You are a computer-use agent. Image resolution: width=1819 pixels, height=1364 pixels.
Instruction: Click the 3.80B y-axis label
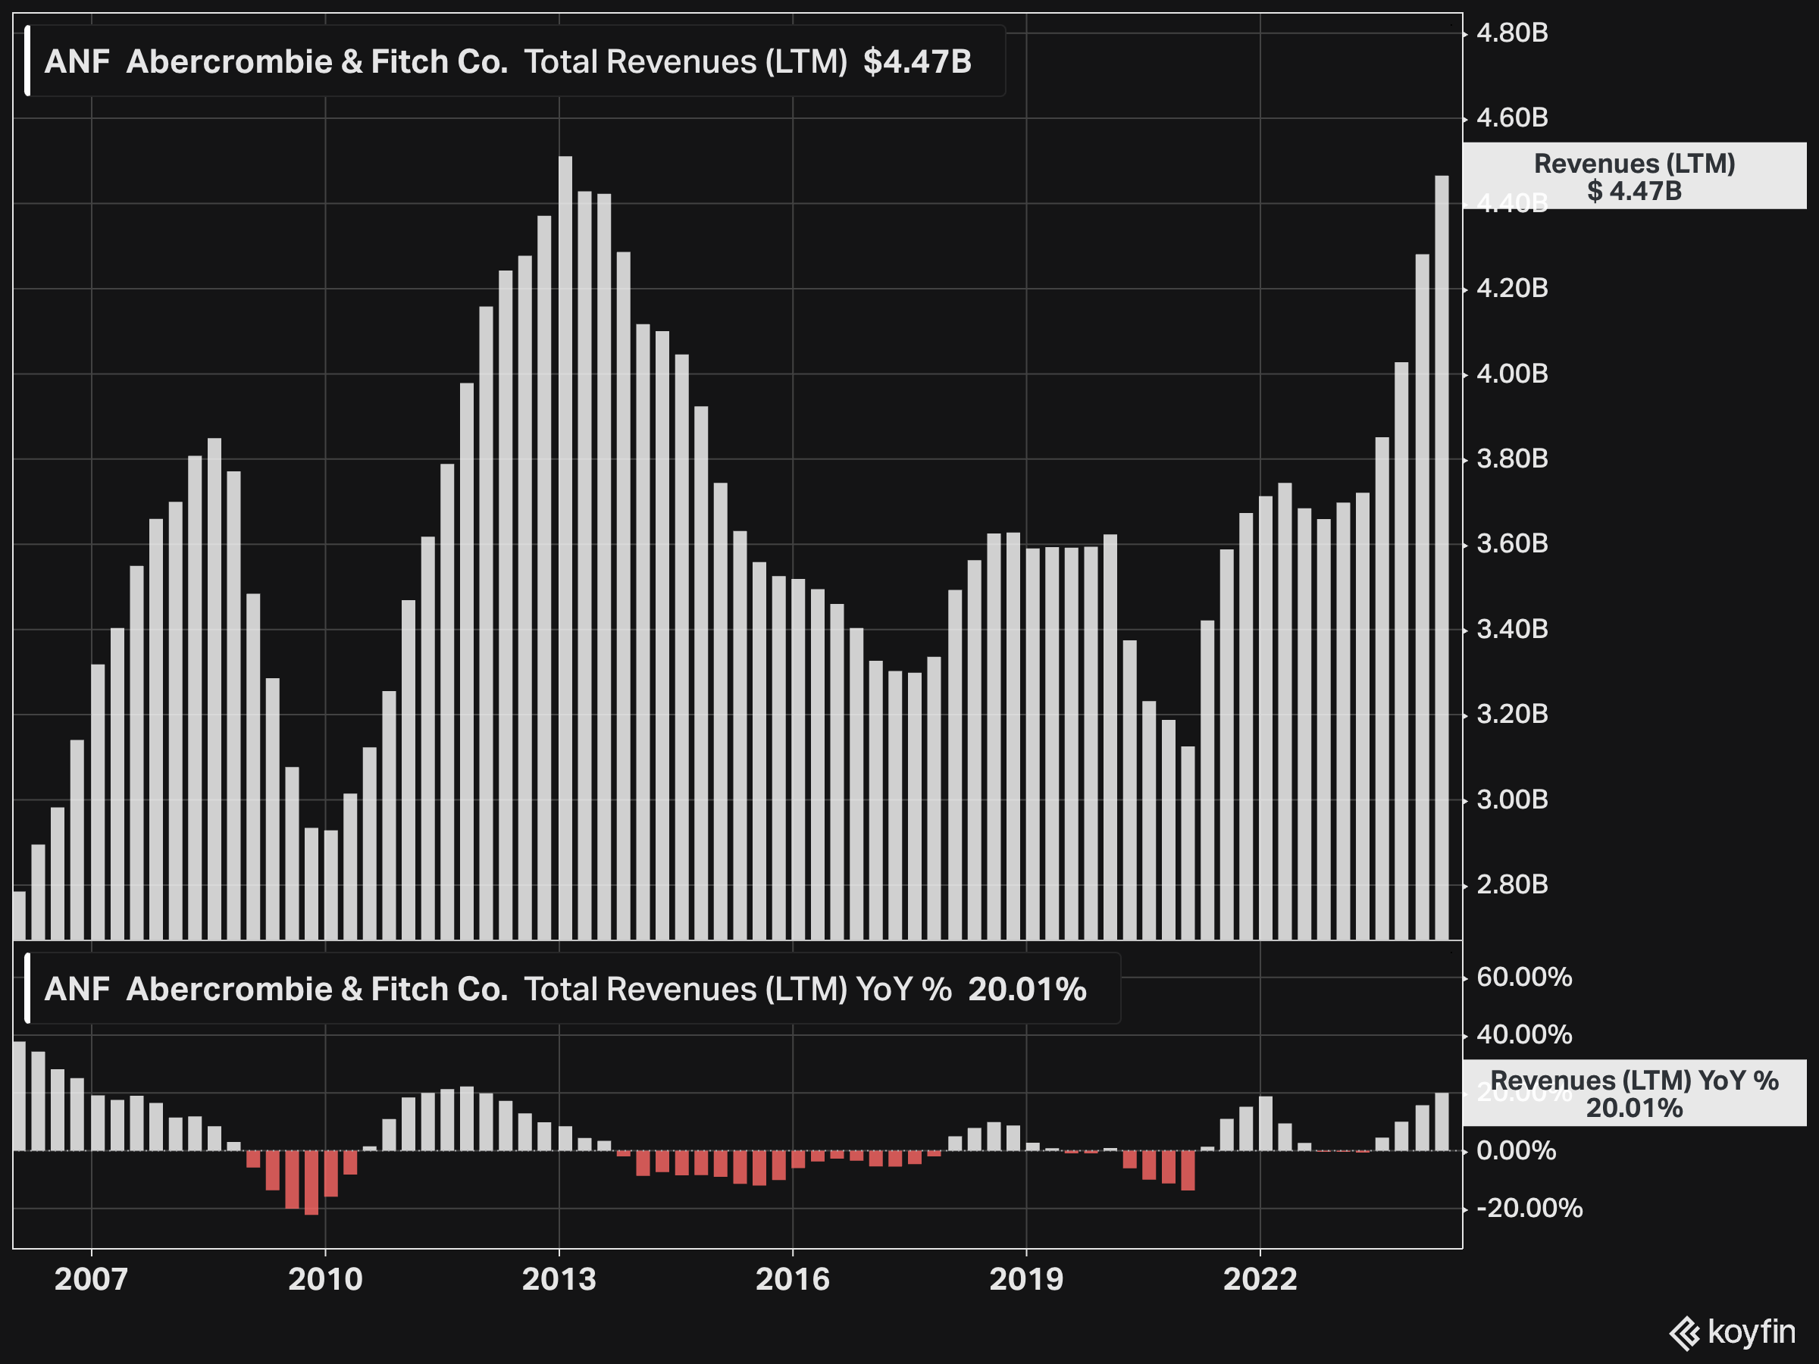click(1512, 458)
